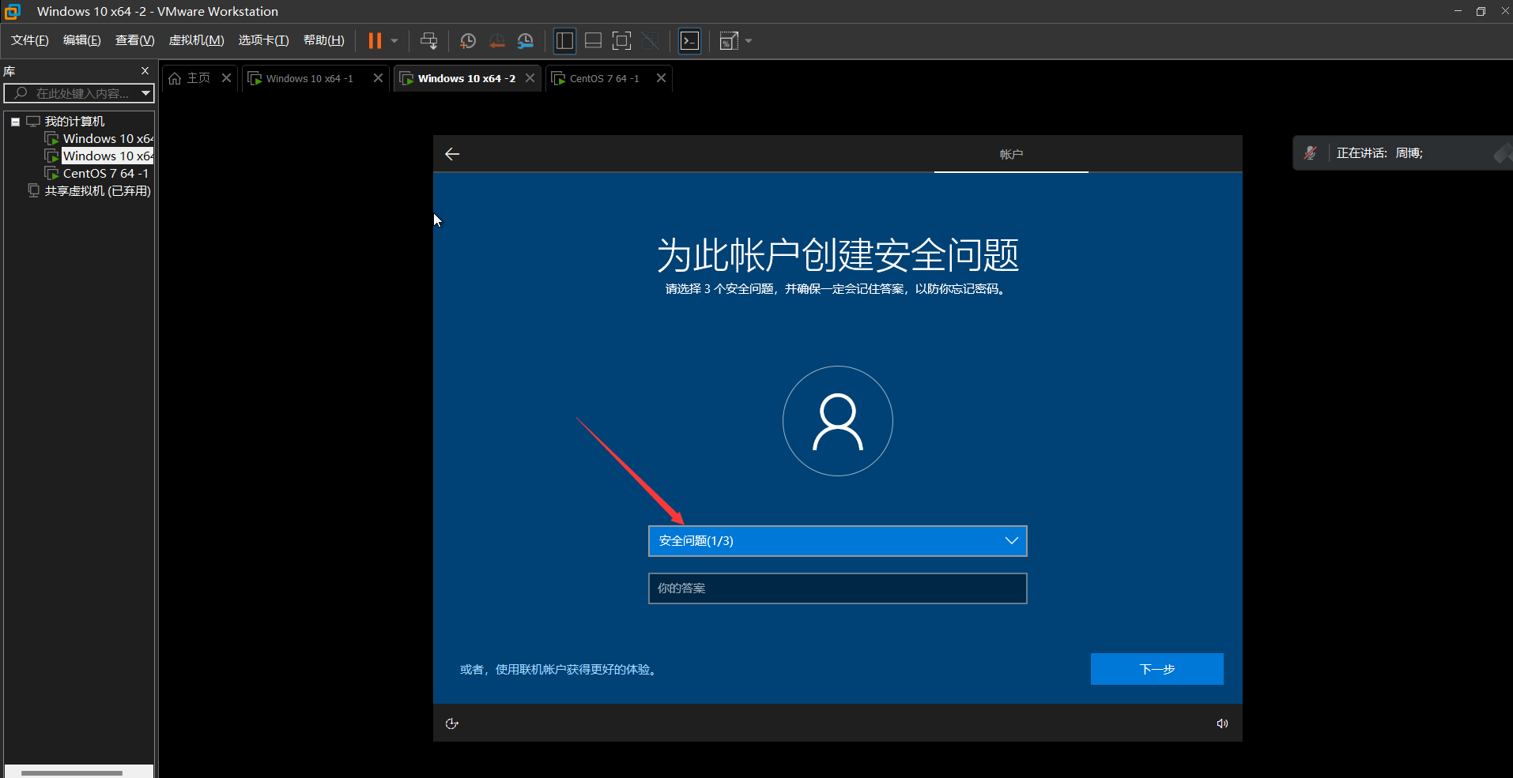Viewport: 1513px width, 778px height.
Task: Open the 选项卡(T) menu
Action: coord(264,40)
